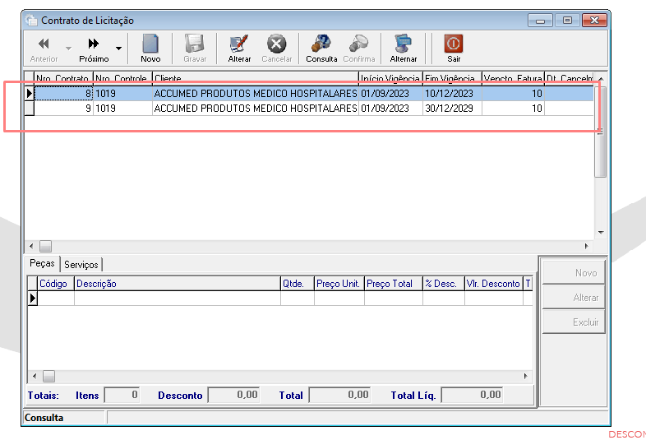Expand the dropdown arrow beside Anterior
Image resolution: width=646 pixels, height=440 pixels.
(68, 49)
